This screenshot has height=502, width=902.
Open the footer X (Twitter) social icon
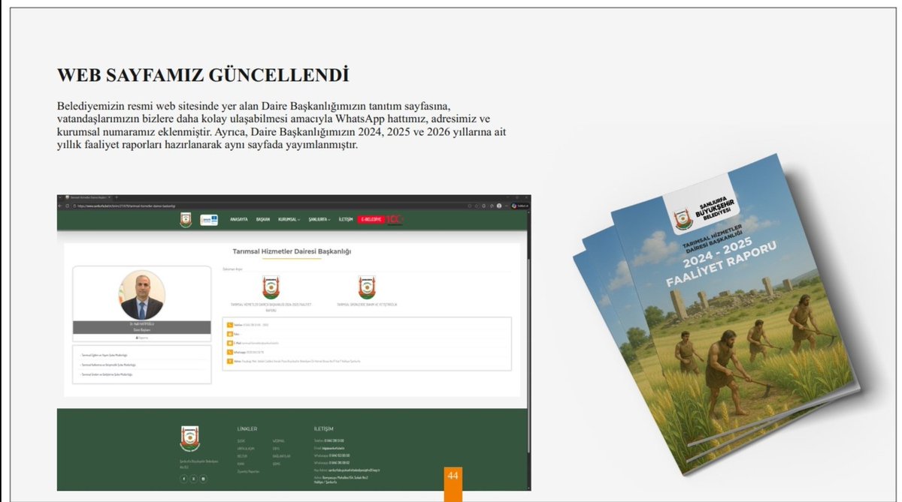[193, 478]
